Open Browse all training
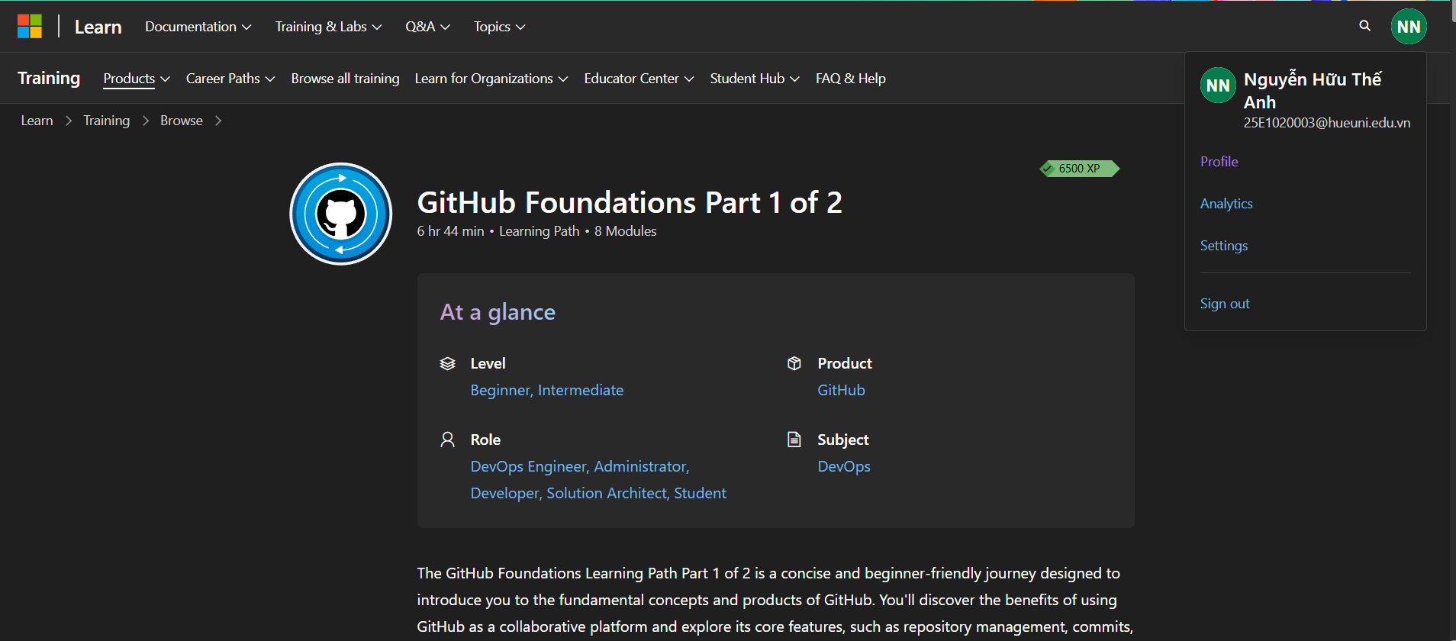The image size is (1456, 641). click(345, 79)
